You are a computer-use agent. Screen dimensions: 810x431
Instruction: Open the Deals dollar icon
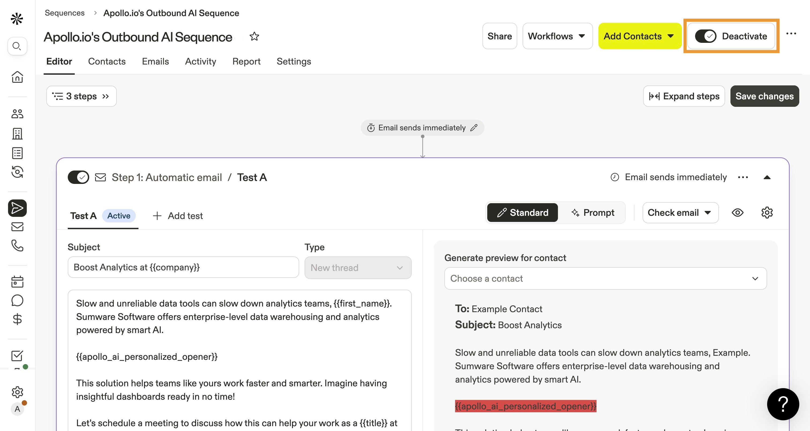[17, 320]
